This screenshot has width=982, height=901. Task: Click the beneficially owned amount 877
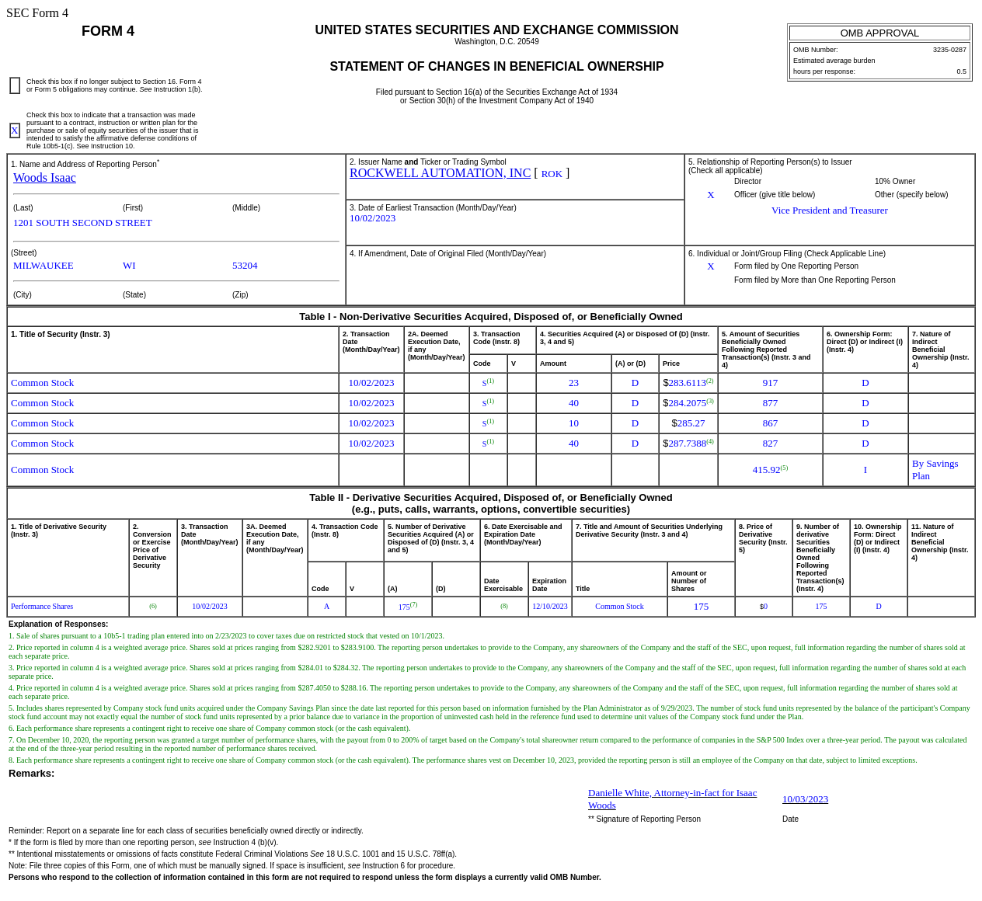pos(770,403)
